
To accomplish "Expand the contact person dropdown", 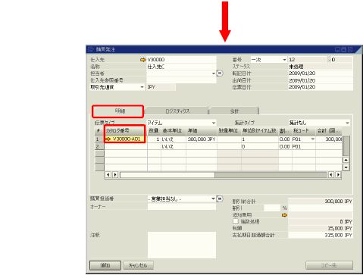I will pos(214,73).
